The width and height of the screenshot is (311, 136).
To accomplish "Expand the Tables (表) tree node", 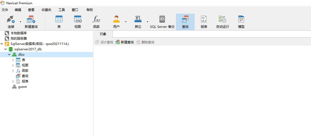I will [x=13, y=60].
